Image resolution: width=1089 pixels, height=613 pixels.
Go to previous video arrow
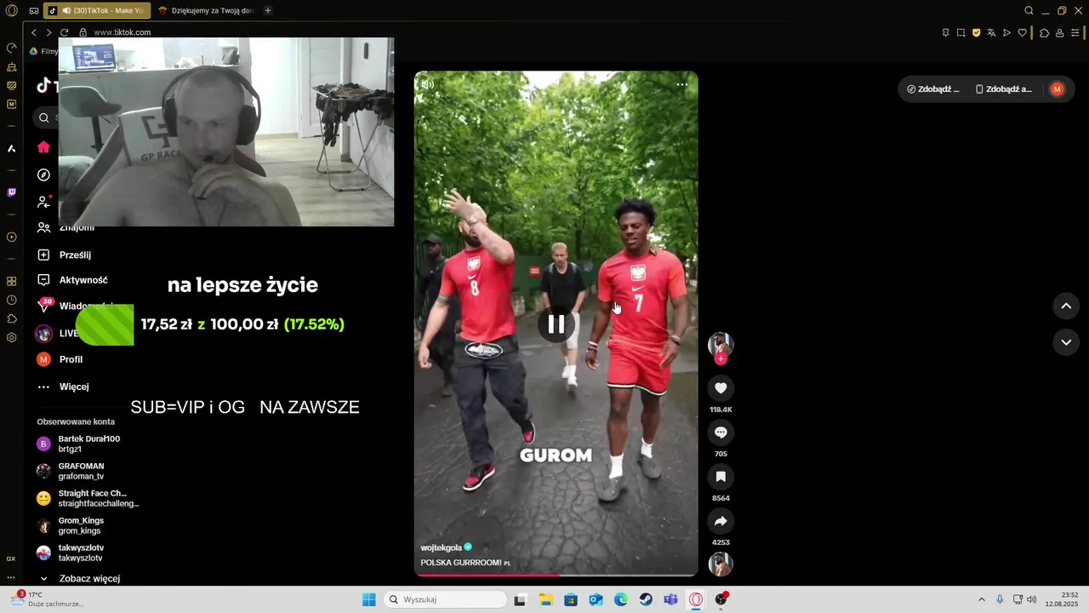tap(1066, 306)
